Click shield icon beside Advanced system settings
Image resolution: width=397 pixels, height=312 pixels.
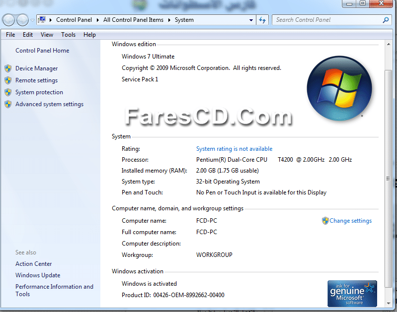8,104
